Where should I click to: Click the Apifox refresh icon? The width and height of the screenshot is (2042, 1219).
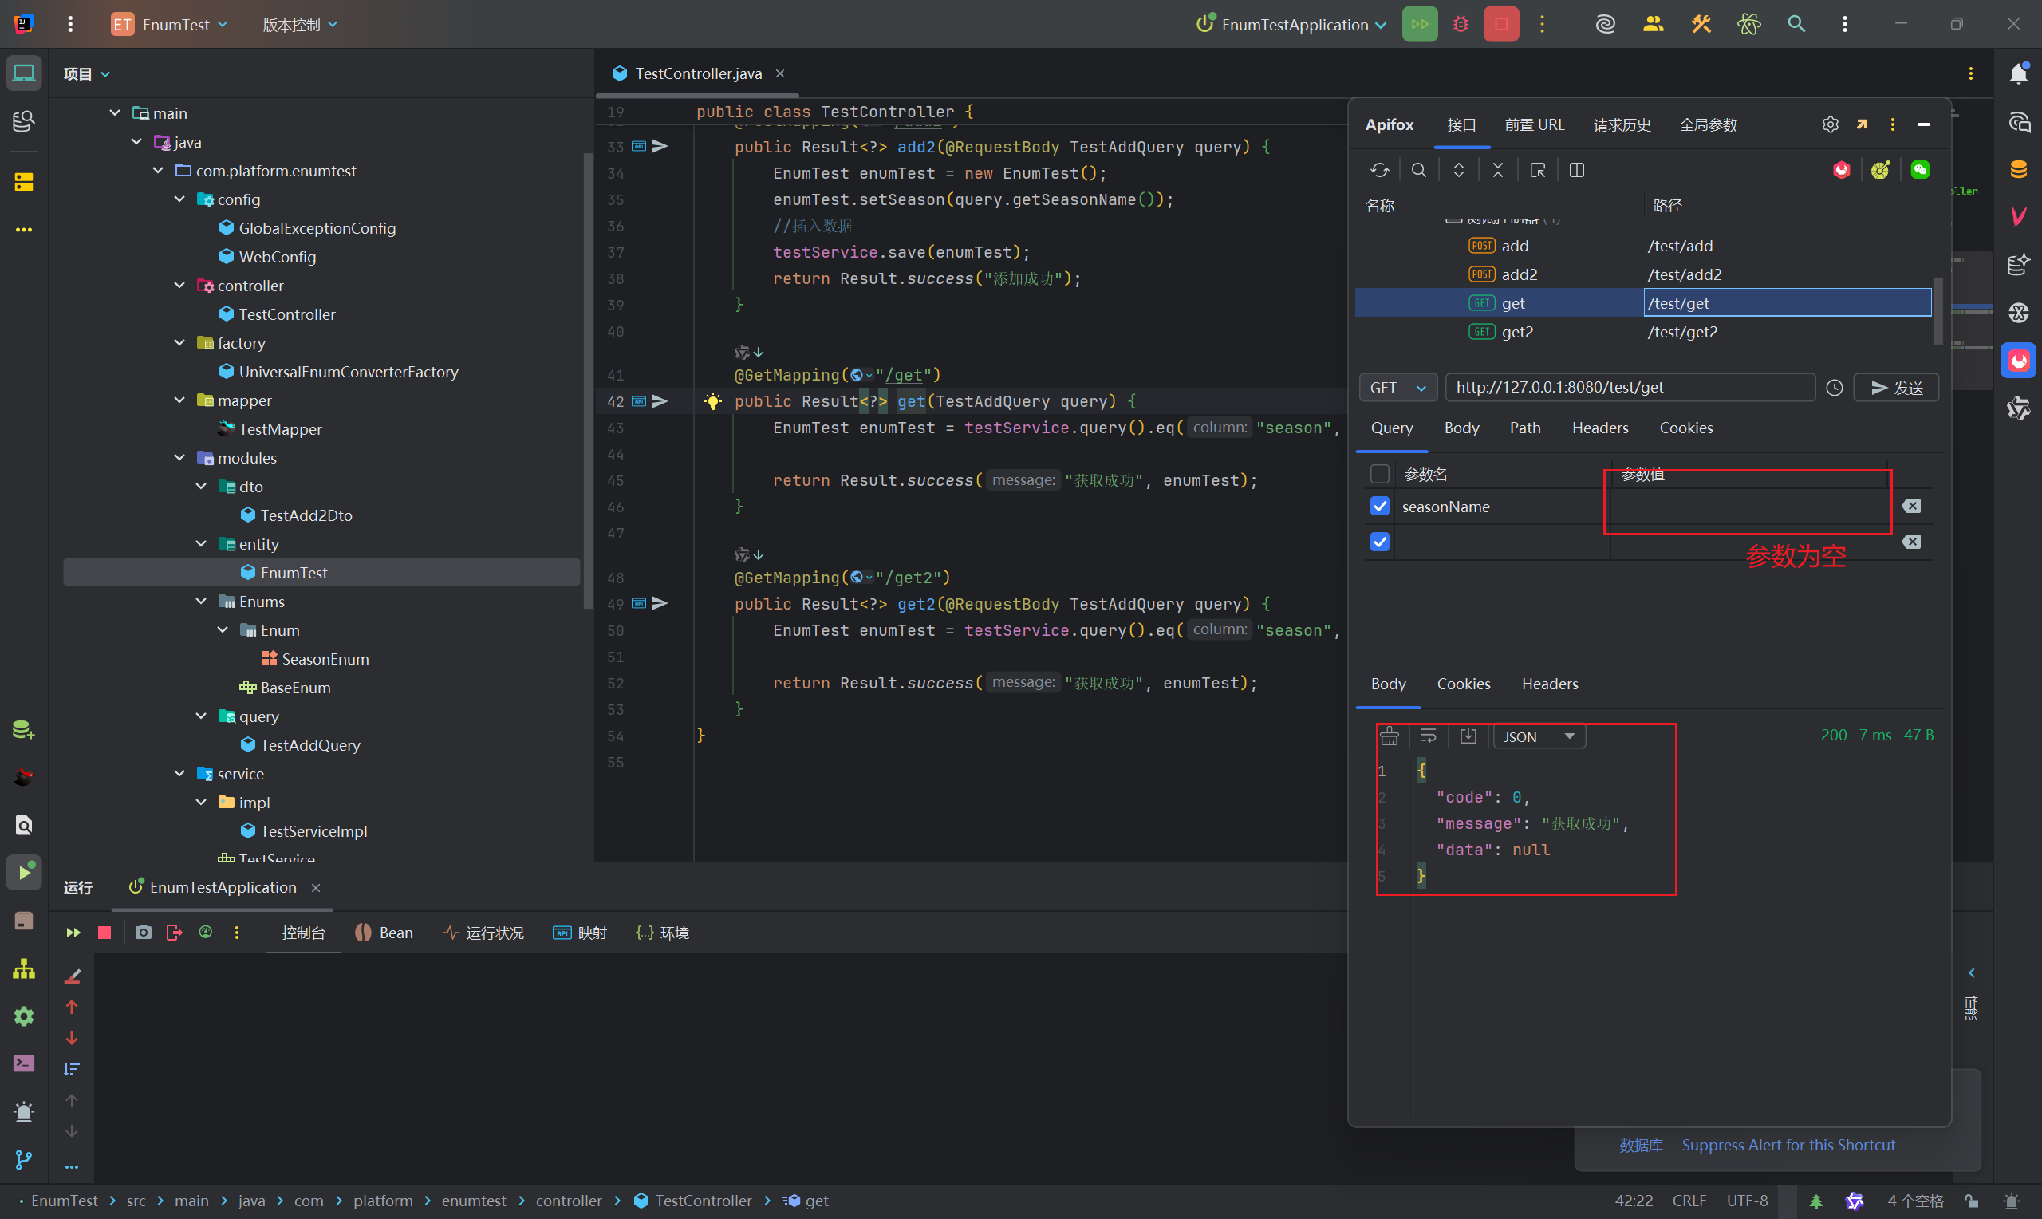click(1379, 170)
